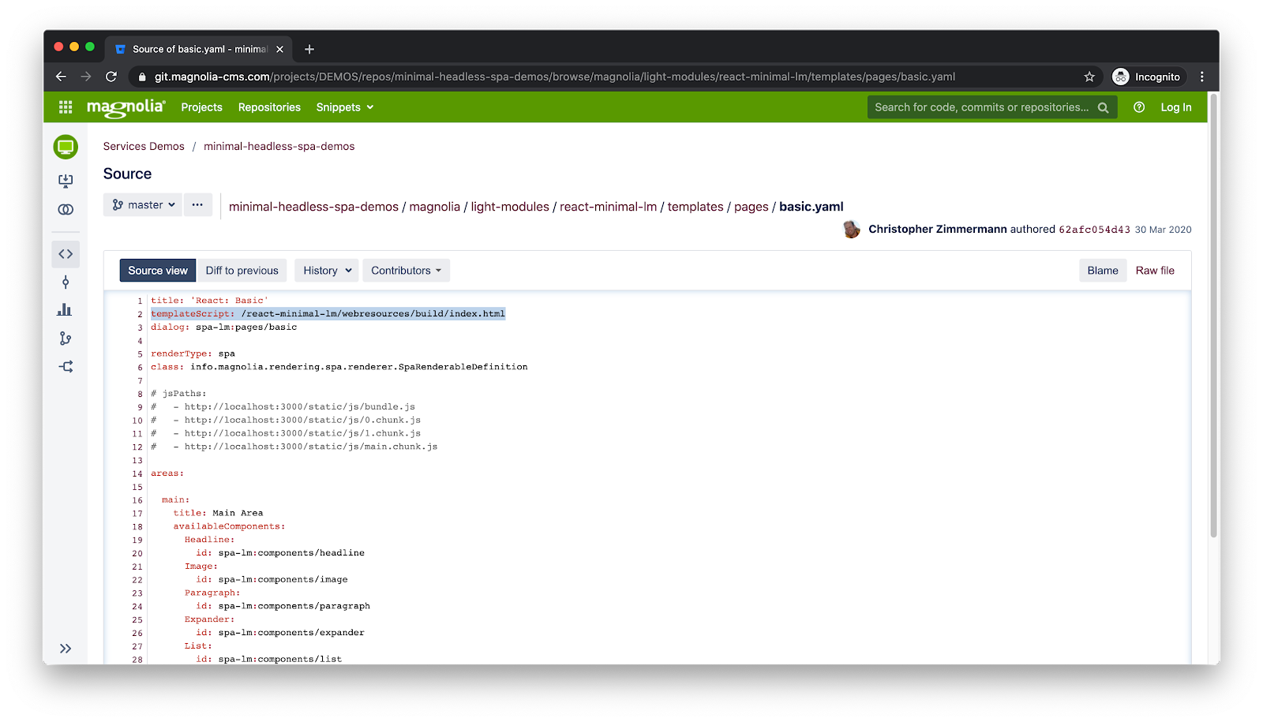Expand the History dropdown
Screen dimensions: 1263x722
tap(327, 271)
